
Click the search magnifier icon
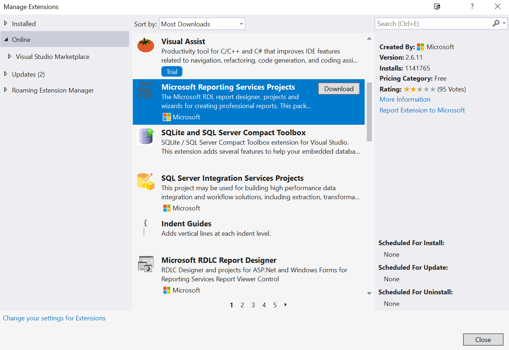point(496,24)
